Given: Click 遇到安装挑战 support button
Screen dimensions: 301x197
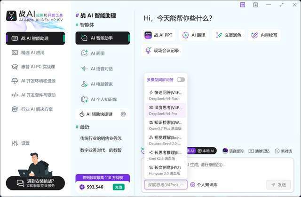Looking at the screenshot, I should pos(35,183).
